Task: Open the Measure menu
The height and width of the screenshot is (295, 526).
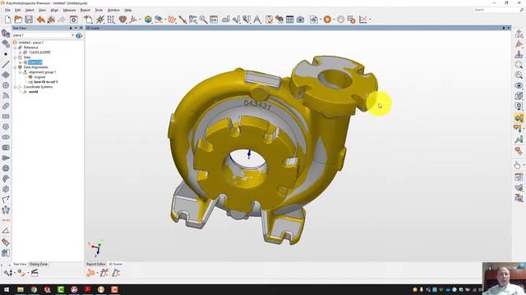Action: (x=69, y=10)
